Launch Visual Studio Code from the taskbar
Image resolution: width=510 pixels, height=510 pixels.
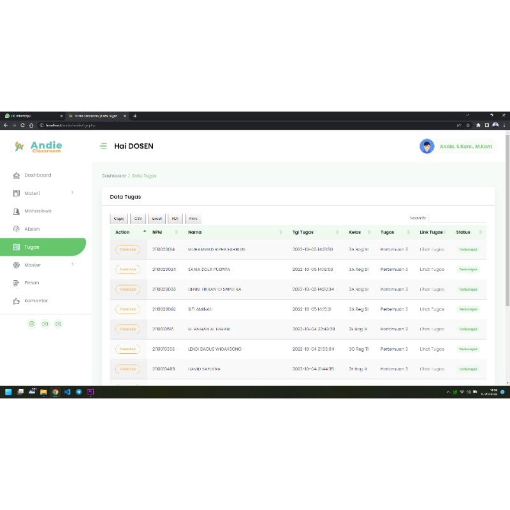67,391
